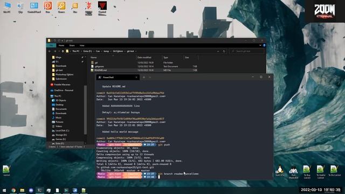Open the Start menu on the taskbar

tap(4, 190)
